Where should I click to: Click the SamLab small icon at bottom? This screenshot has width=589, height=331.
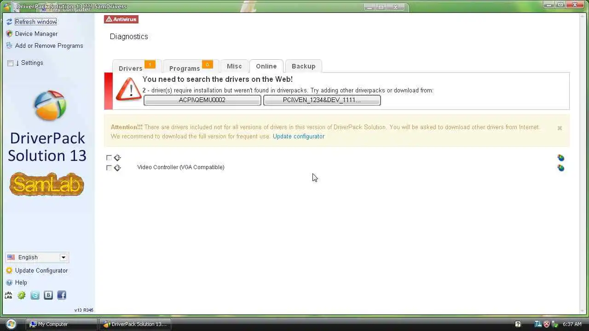[x=8, y=295]
